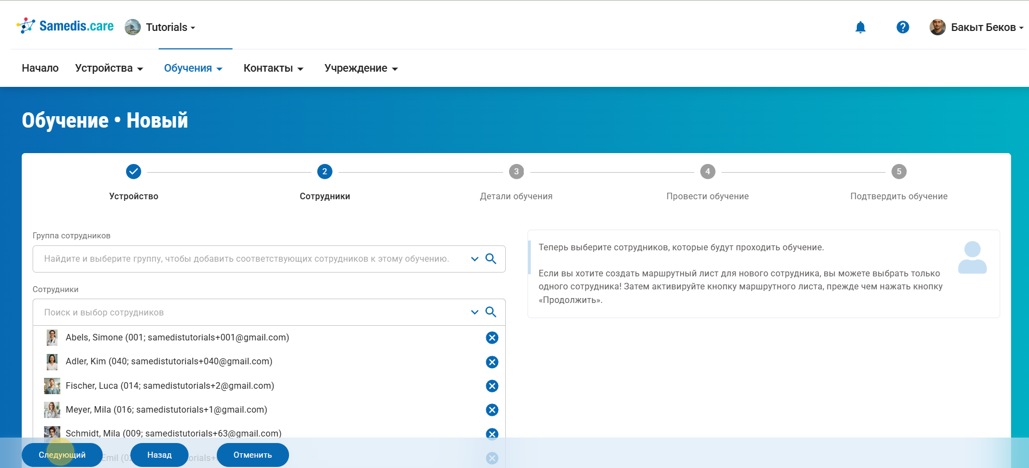Image resolution: width=1029 pixels, height=468 pixels.
Task: Search icon in employee group field
Action: click(x=491, y=259)
